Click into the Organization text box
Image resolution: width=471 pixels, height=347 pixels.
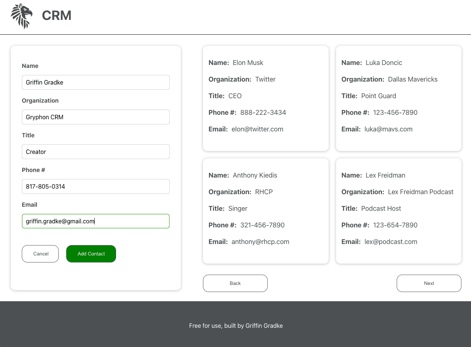pos(95,117)
